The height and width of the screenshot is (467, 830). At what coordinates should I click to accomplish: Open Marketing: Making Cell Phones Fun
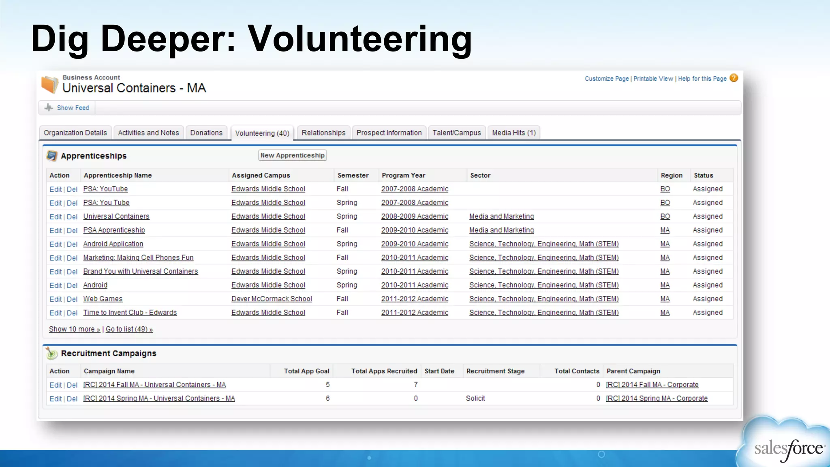[x=138, y=258]
